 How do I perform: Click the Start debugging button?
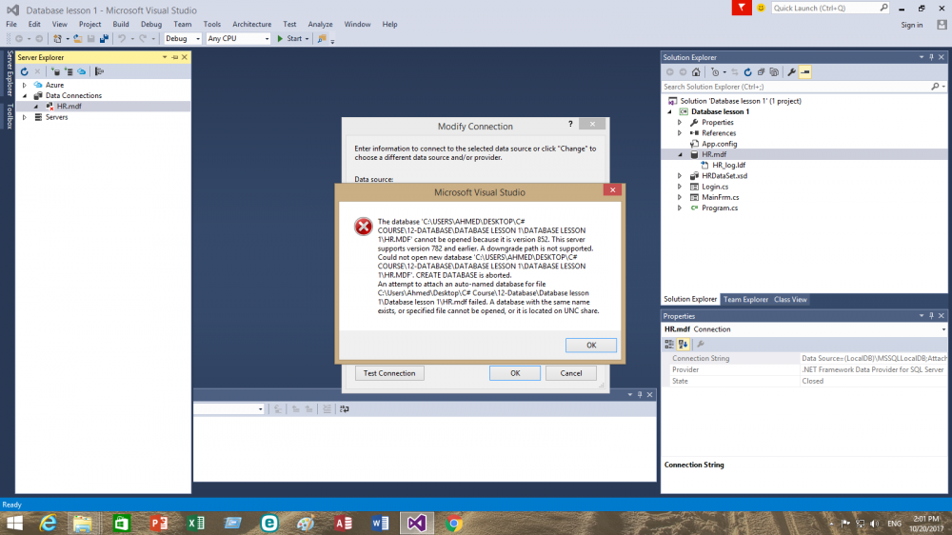(x=289, y=38)
